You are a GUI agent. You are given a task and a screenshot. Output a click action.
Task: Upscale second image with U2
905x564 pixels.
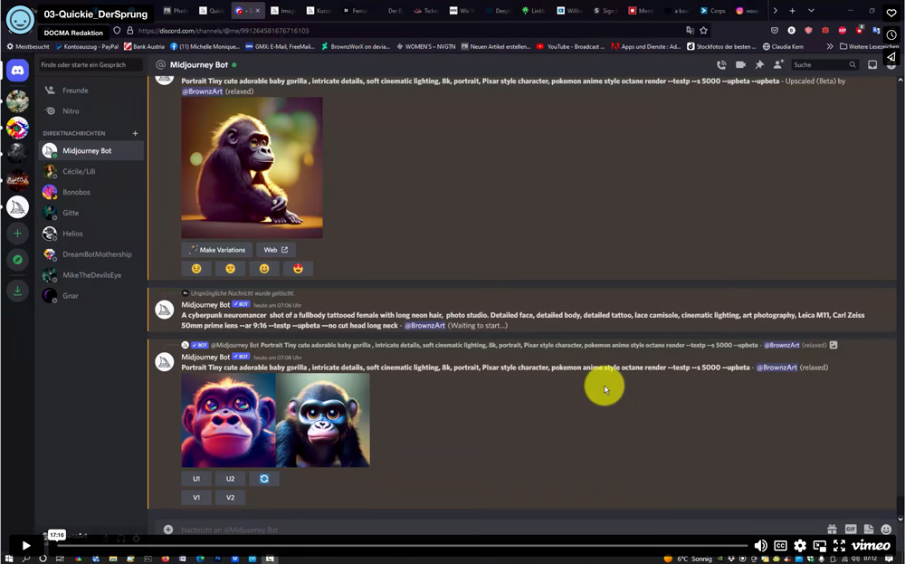click(x=230, y=479)
